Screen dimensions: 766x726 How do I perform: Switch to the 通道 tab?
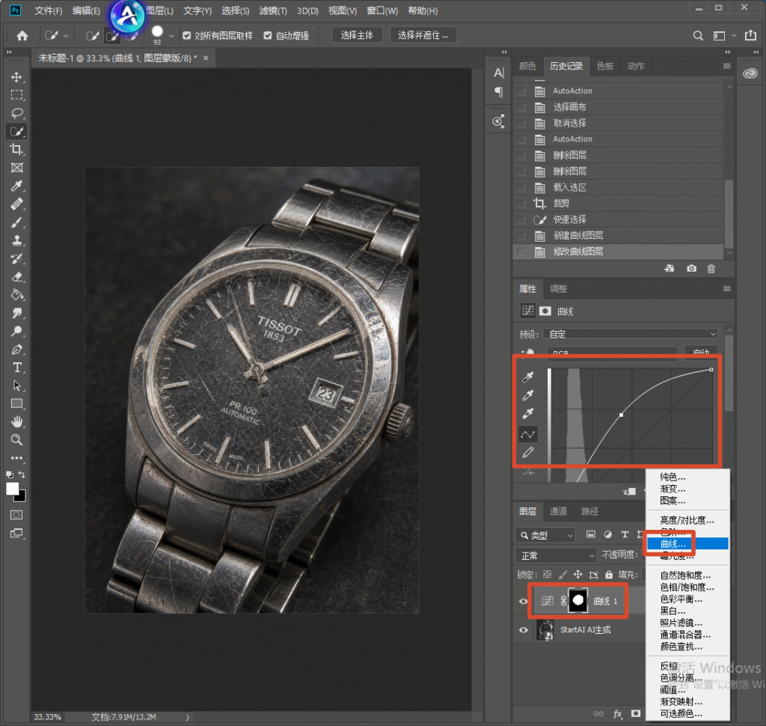coord(558,511)
